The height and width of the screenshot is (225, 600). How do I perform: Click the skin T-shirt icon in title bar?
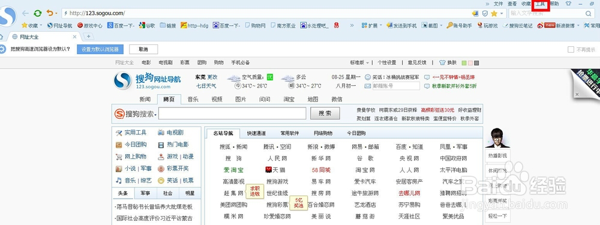pos(568,4)
